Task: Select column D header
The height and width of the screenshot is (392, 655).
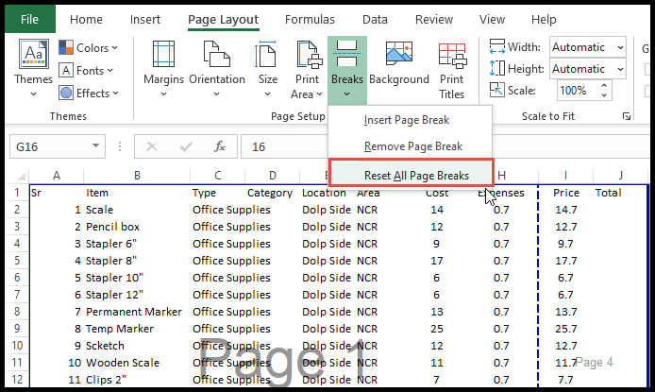Action: point(273,176)
